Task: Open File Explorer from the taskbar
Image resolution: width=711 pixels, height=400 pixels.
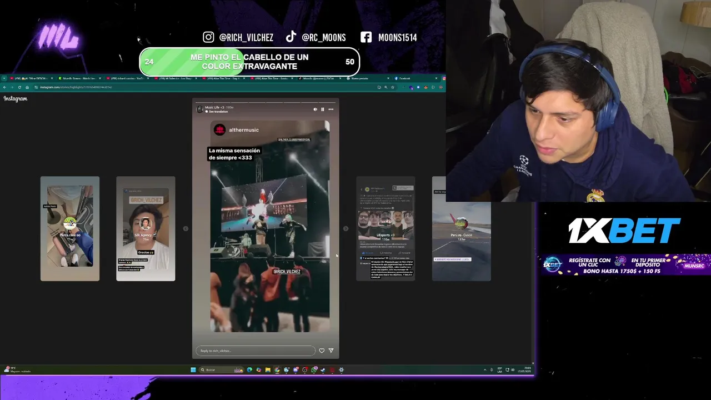Action: pos(268,369)
